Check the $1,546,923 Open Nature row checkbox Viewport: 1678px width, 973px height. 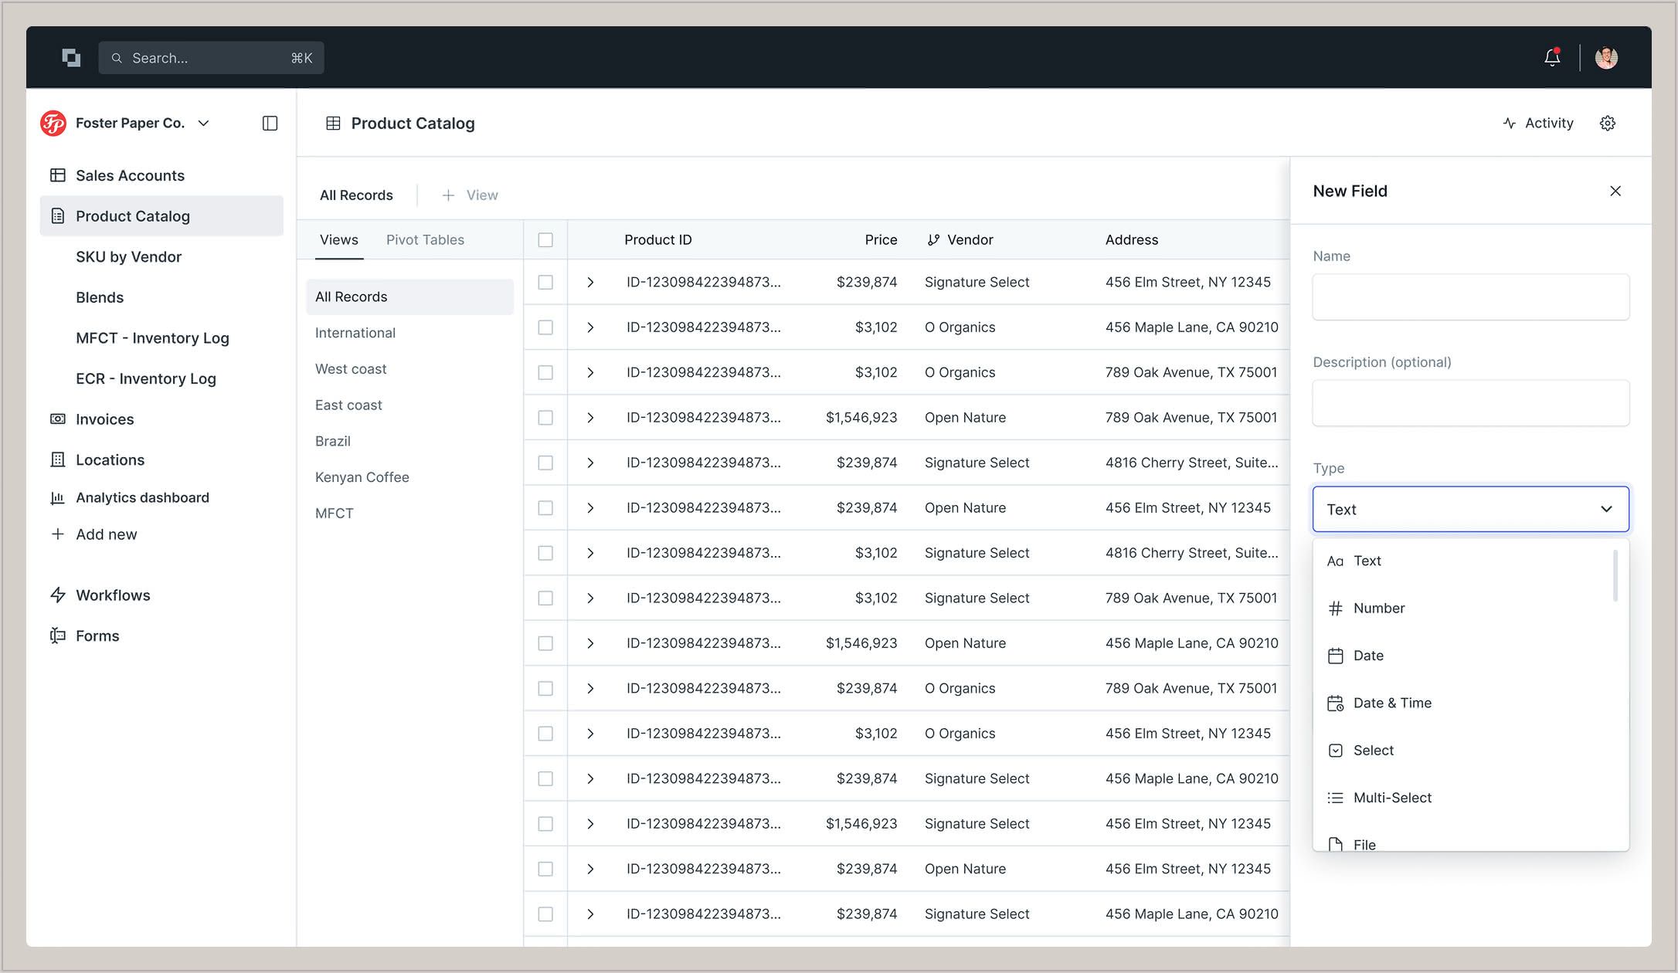tap(545, 418)
